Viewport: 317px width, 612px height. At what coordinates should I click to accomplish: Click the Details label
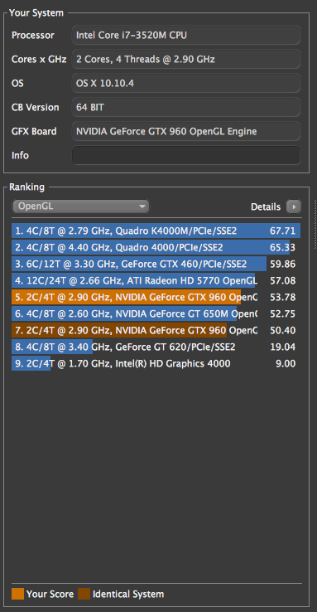pos(266,206)
